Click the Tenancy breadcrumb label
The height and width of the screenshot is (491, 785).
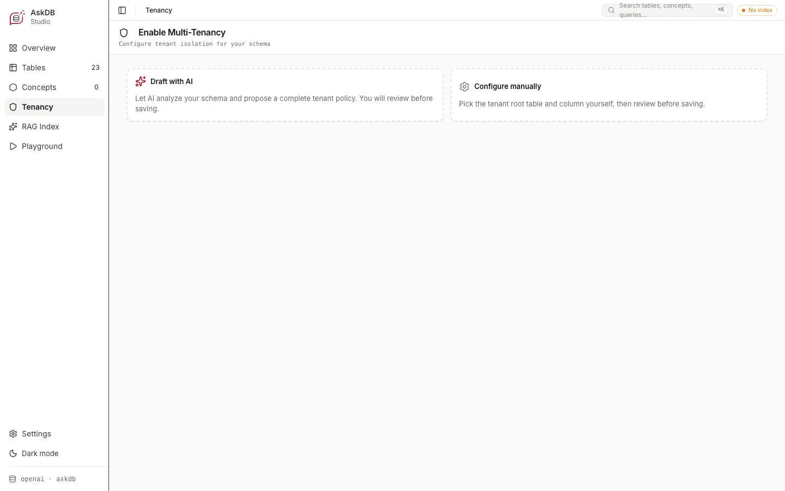[x=159, y=10]
